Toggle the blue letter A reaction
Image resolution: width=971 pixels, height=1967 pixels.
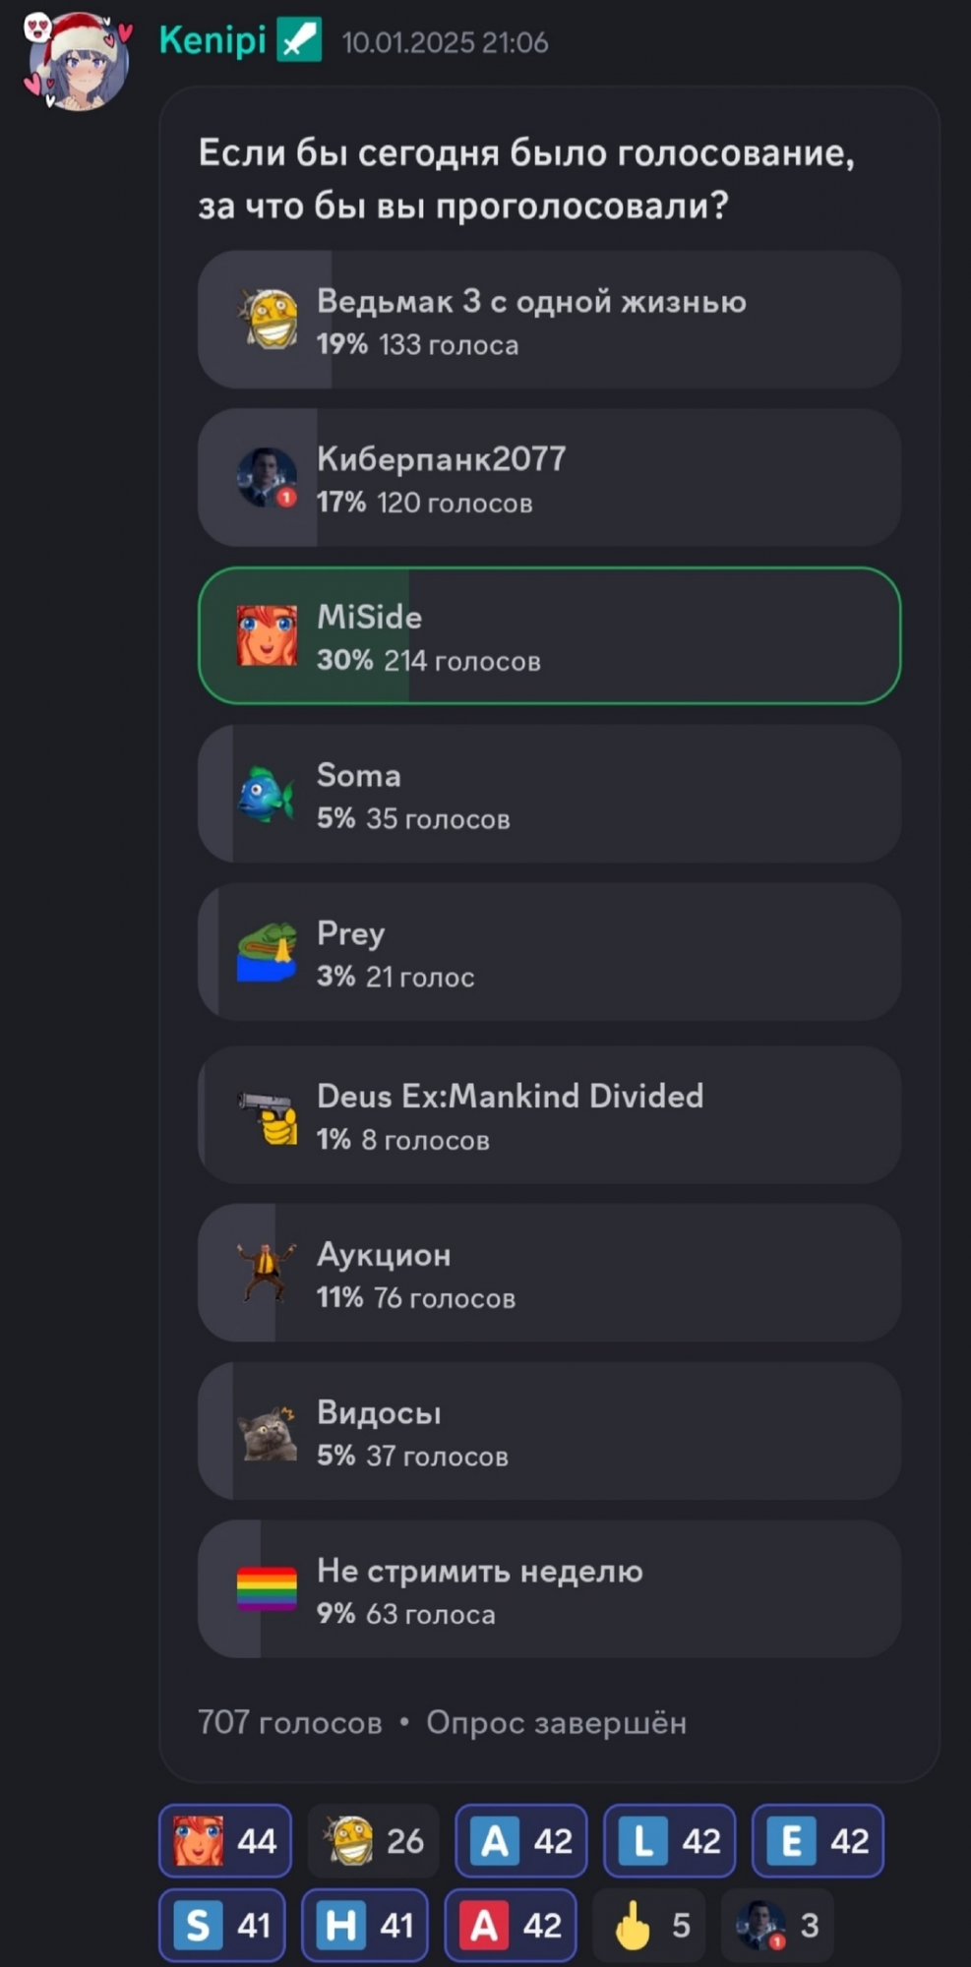[521, 1840]
